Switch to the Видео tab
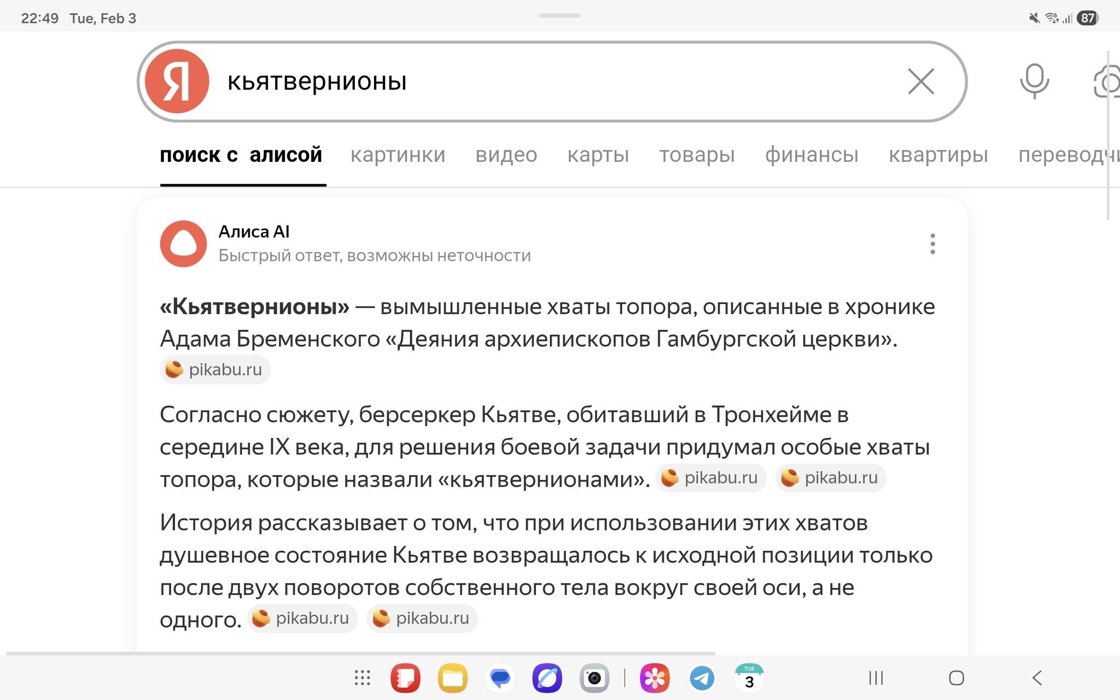 (x=506, y=155)
